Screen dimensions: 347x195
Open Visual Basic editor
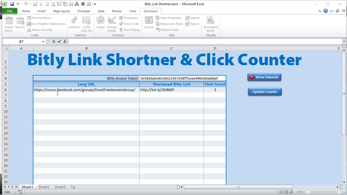point(9,24)
